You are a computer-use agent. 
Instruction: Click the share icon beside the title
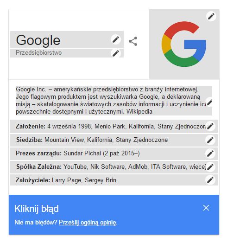(x=133, y=41)
